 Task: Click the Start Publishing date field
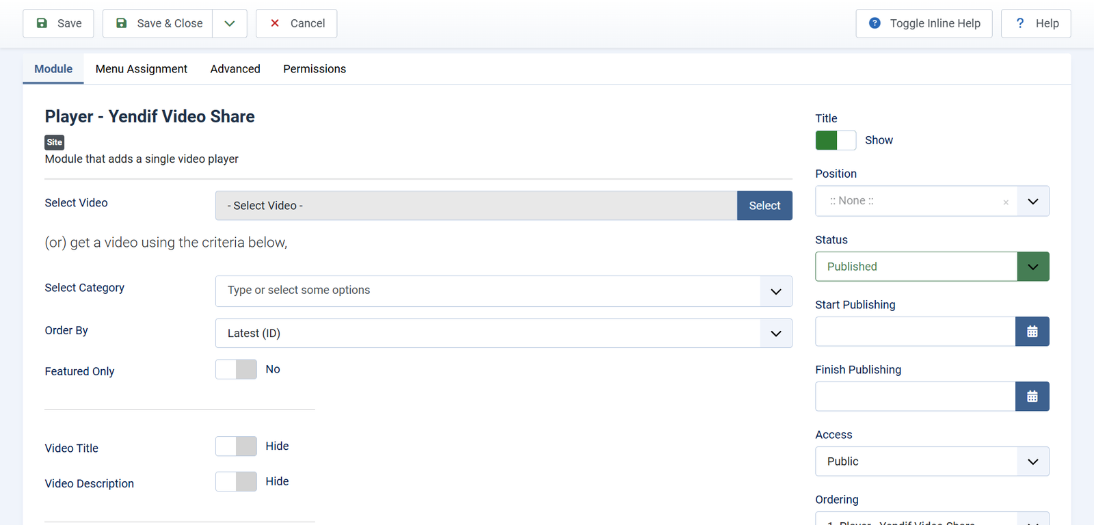pos(915,332)
